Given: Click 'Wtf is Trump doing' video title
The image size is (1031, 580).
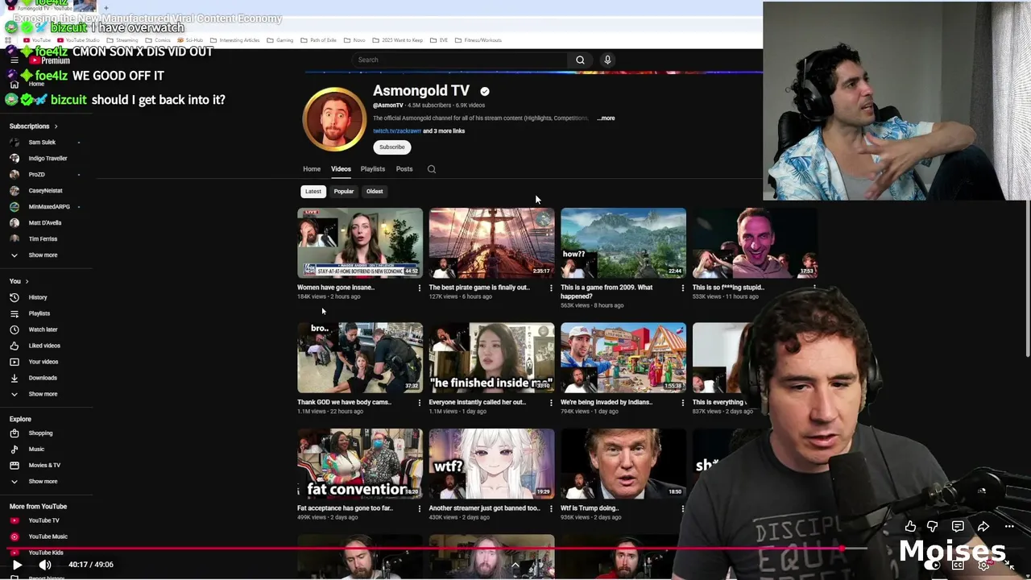Looking at the screenshot, I should point(590,508).
